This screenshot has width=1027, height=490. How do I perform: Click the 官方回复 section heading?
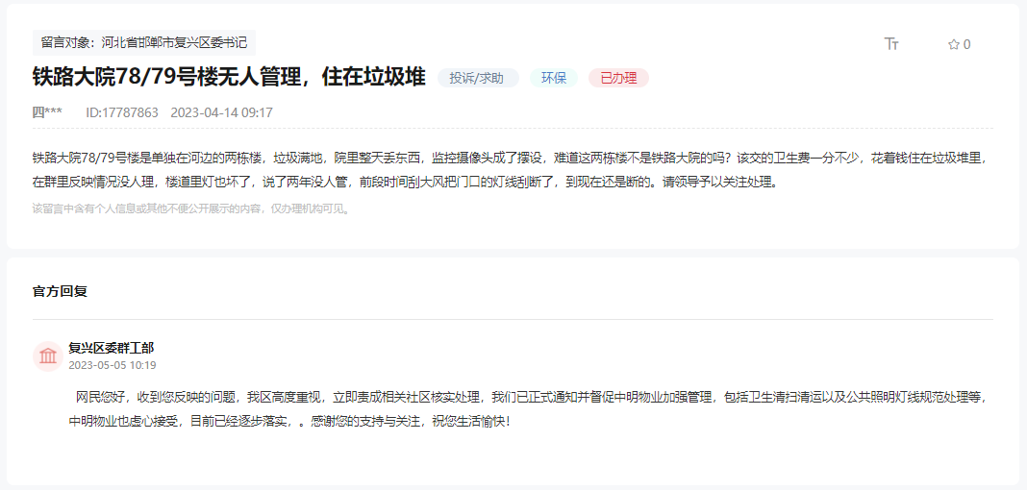[60, 292]
